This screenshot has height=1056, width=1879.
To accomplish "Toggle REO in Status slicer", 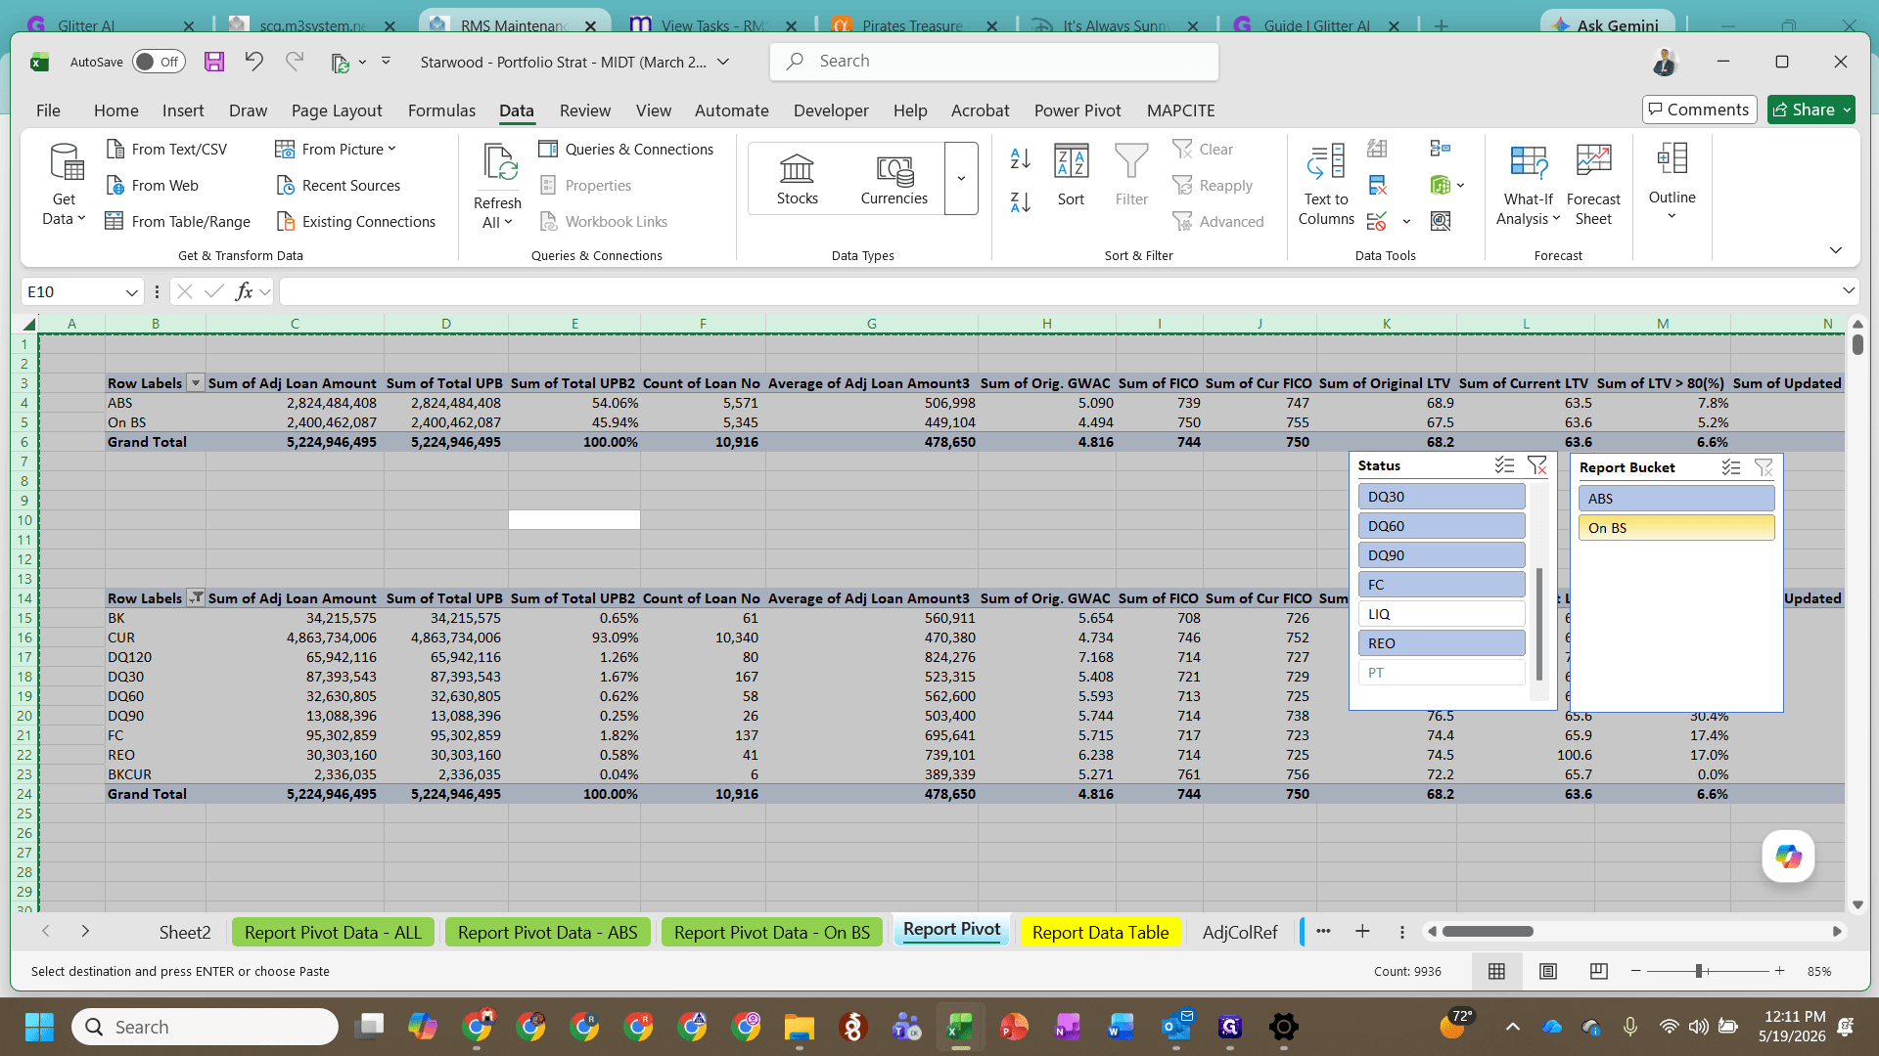I will click(1442, 643).
